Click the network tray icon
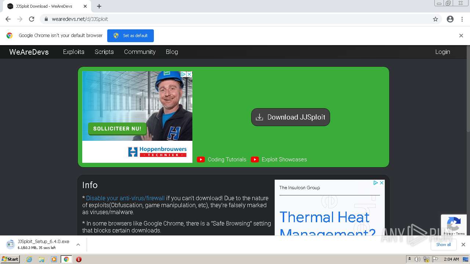The image size is (470, 264). (x=426, y=259)
